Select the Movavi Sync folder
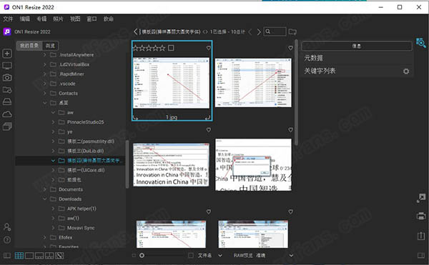Viewport: 429px width, 265px height. 81,228
